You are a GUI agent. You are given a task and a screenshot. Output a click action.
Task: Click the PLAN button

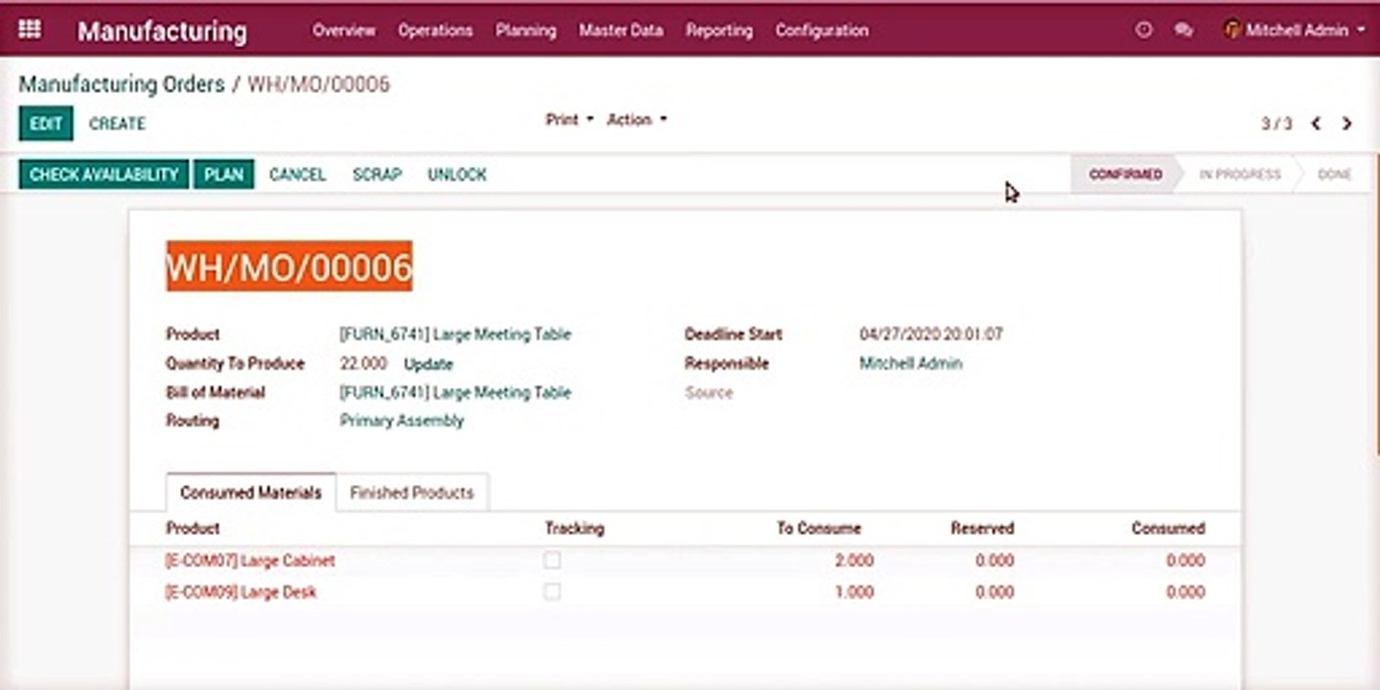(224, 174)
